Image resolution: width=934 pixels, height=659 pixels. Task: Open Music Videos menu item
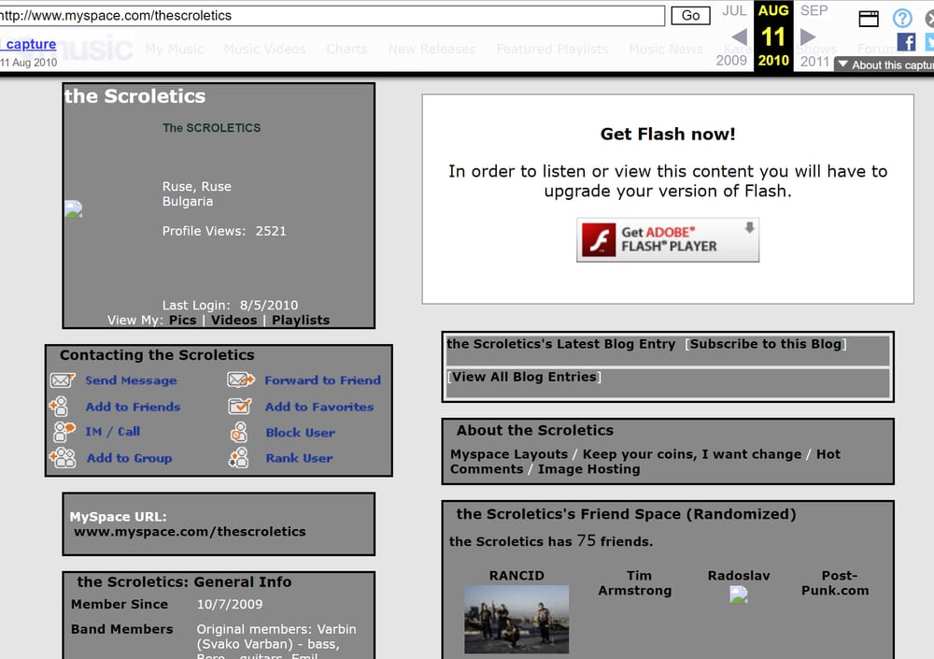click(264, 49)
